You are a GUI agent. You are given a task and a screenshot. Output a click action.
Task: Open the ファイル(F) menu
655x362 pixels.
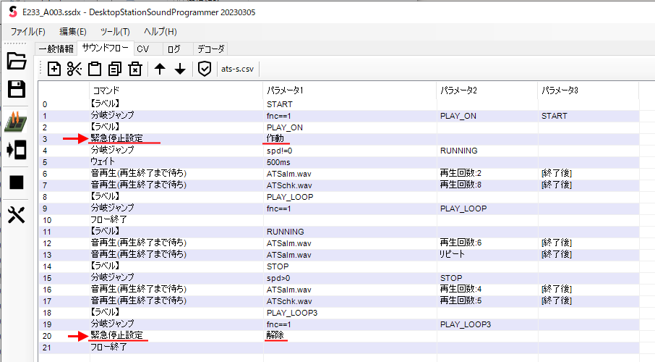coord(27,32)
